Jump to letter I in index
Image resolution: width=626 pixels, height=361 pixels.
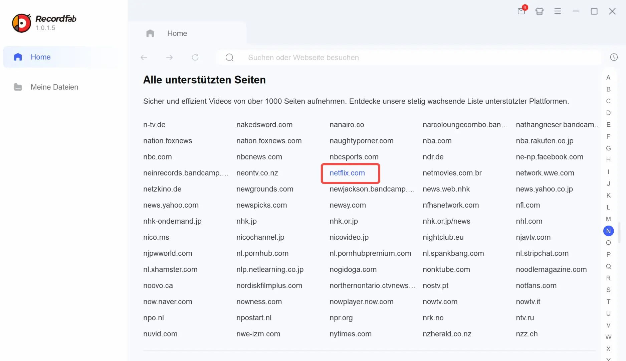pos(608,172)
